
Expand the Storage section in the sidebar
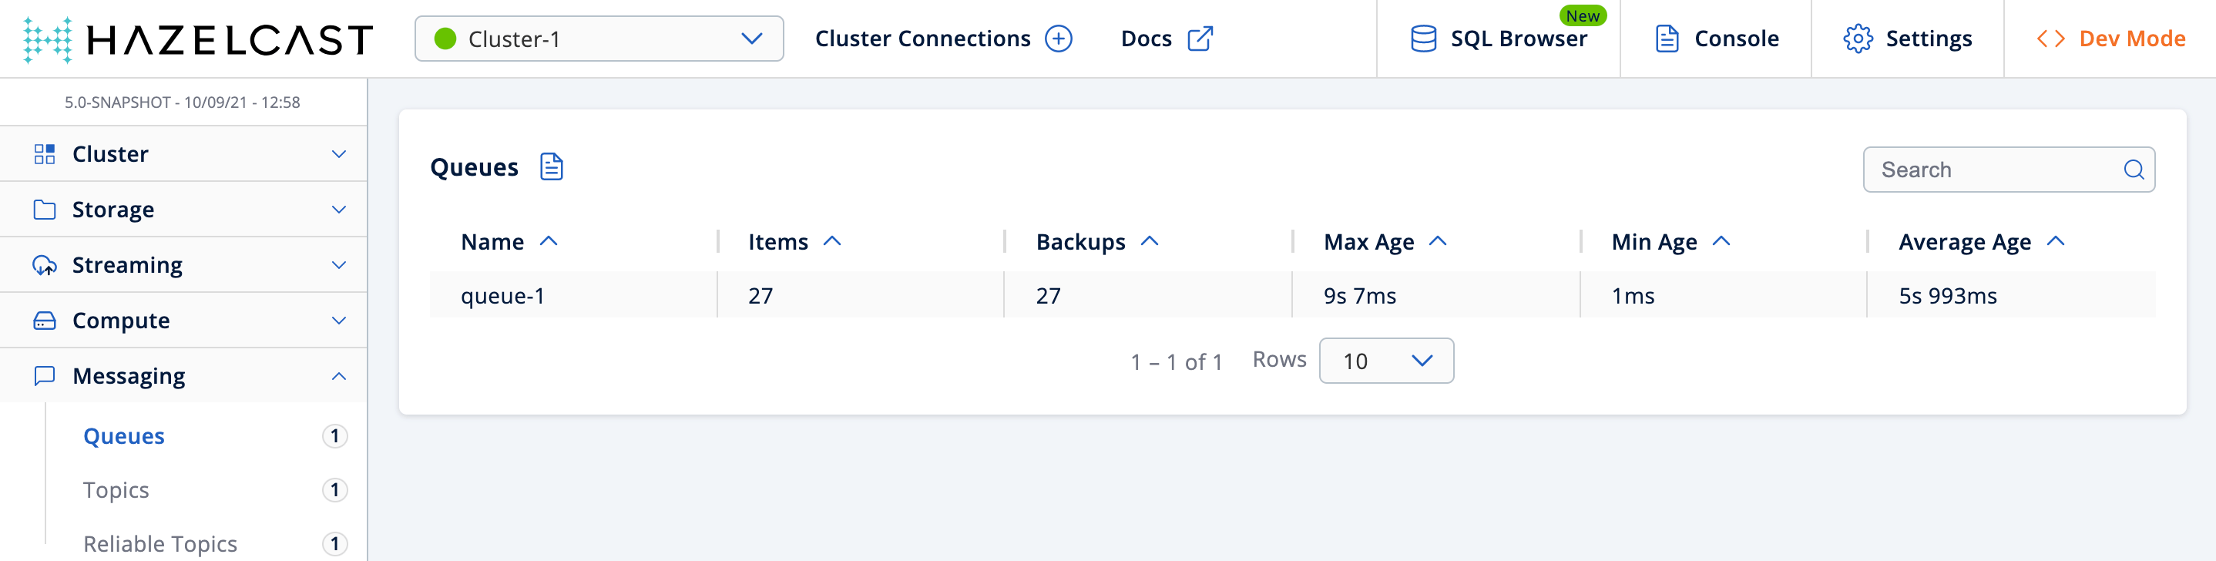pos(183,208)
